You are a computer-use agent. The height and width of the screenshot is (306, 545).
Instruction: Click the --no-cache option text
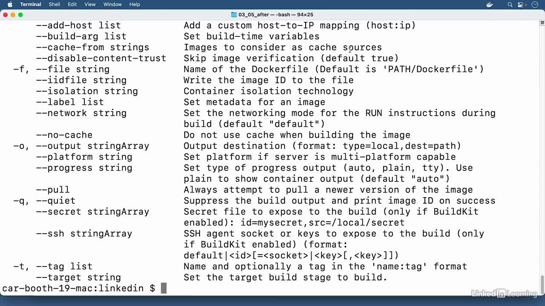64,135
